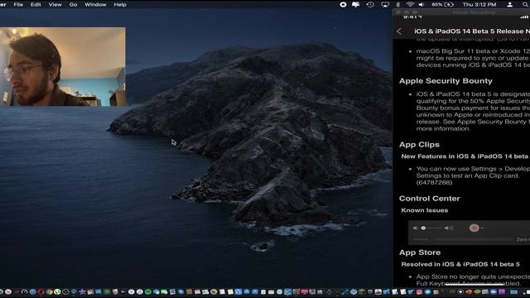The height and width of the screenshot is (298, 530).
Task: Click the (64787288) reference number text
Action: click(434, 182)
